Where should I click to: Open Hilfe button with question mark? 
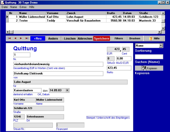coord(154,38)
